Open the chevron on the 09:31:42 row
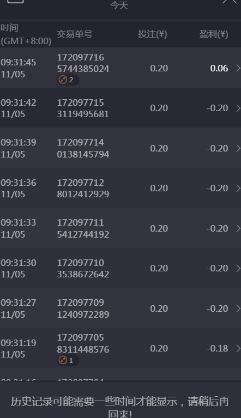Viewport: 241px width, 418px height. click(x=238, y=108)
